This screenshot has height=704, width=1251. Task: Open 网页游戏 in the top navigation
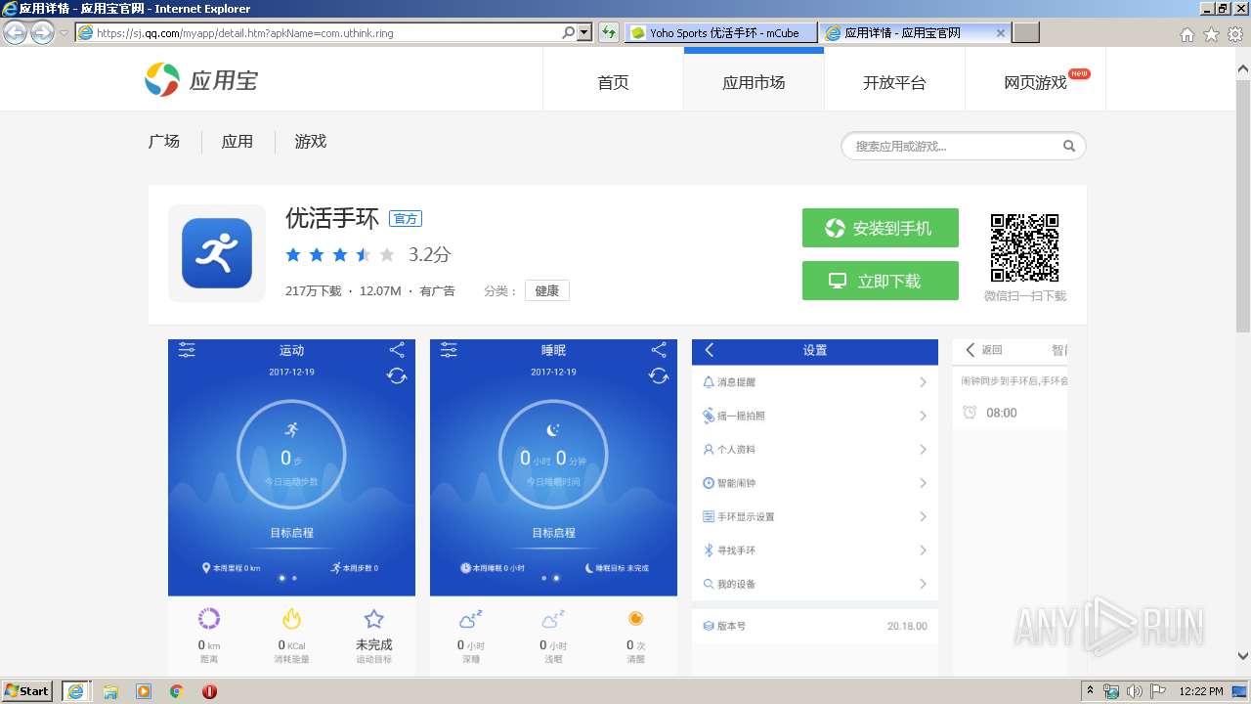click(1035, 82)
